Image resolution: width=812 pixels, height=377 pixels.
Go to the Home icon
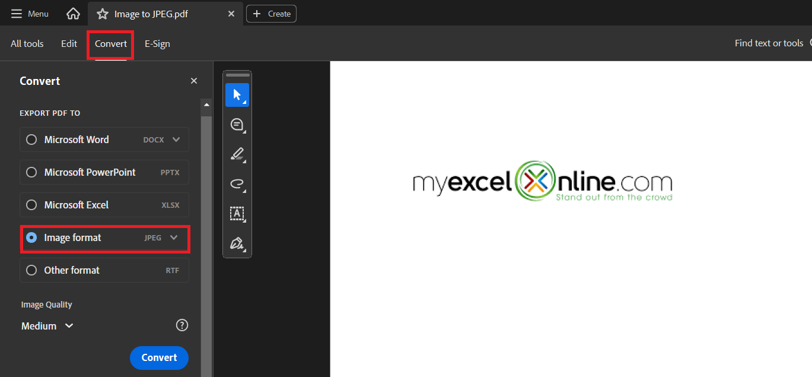pos(73,14)
